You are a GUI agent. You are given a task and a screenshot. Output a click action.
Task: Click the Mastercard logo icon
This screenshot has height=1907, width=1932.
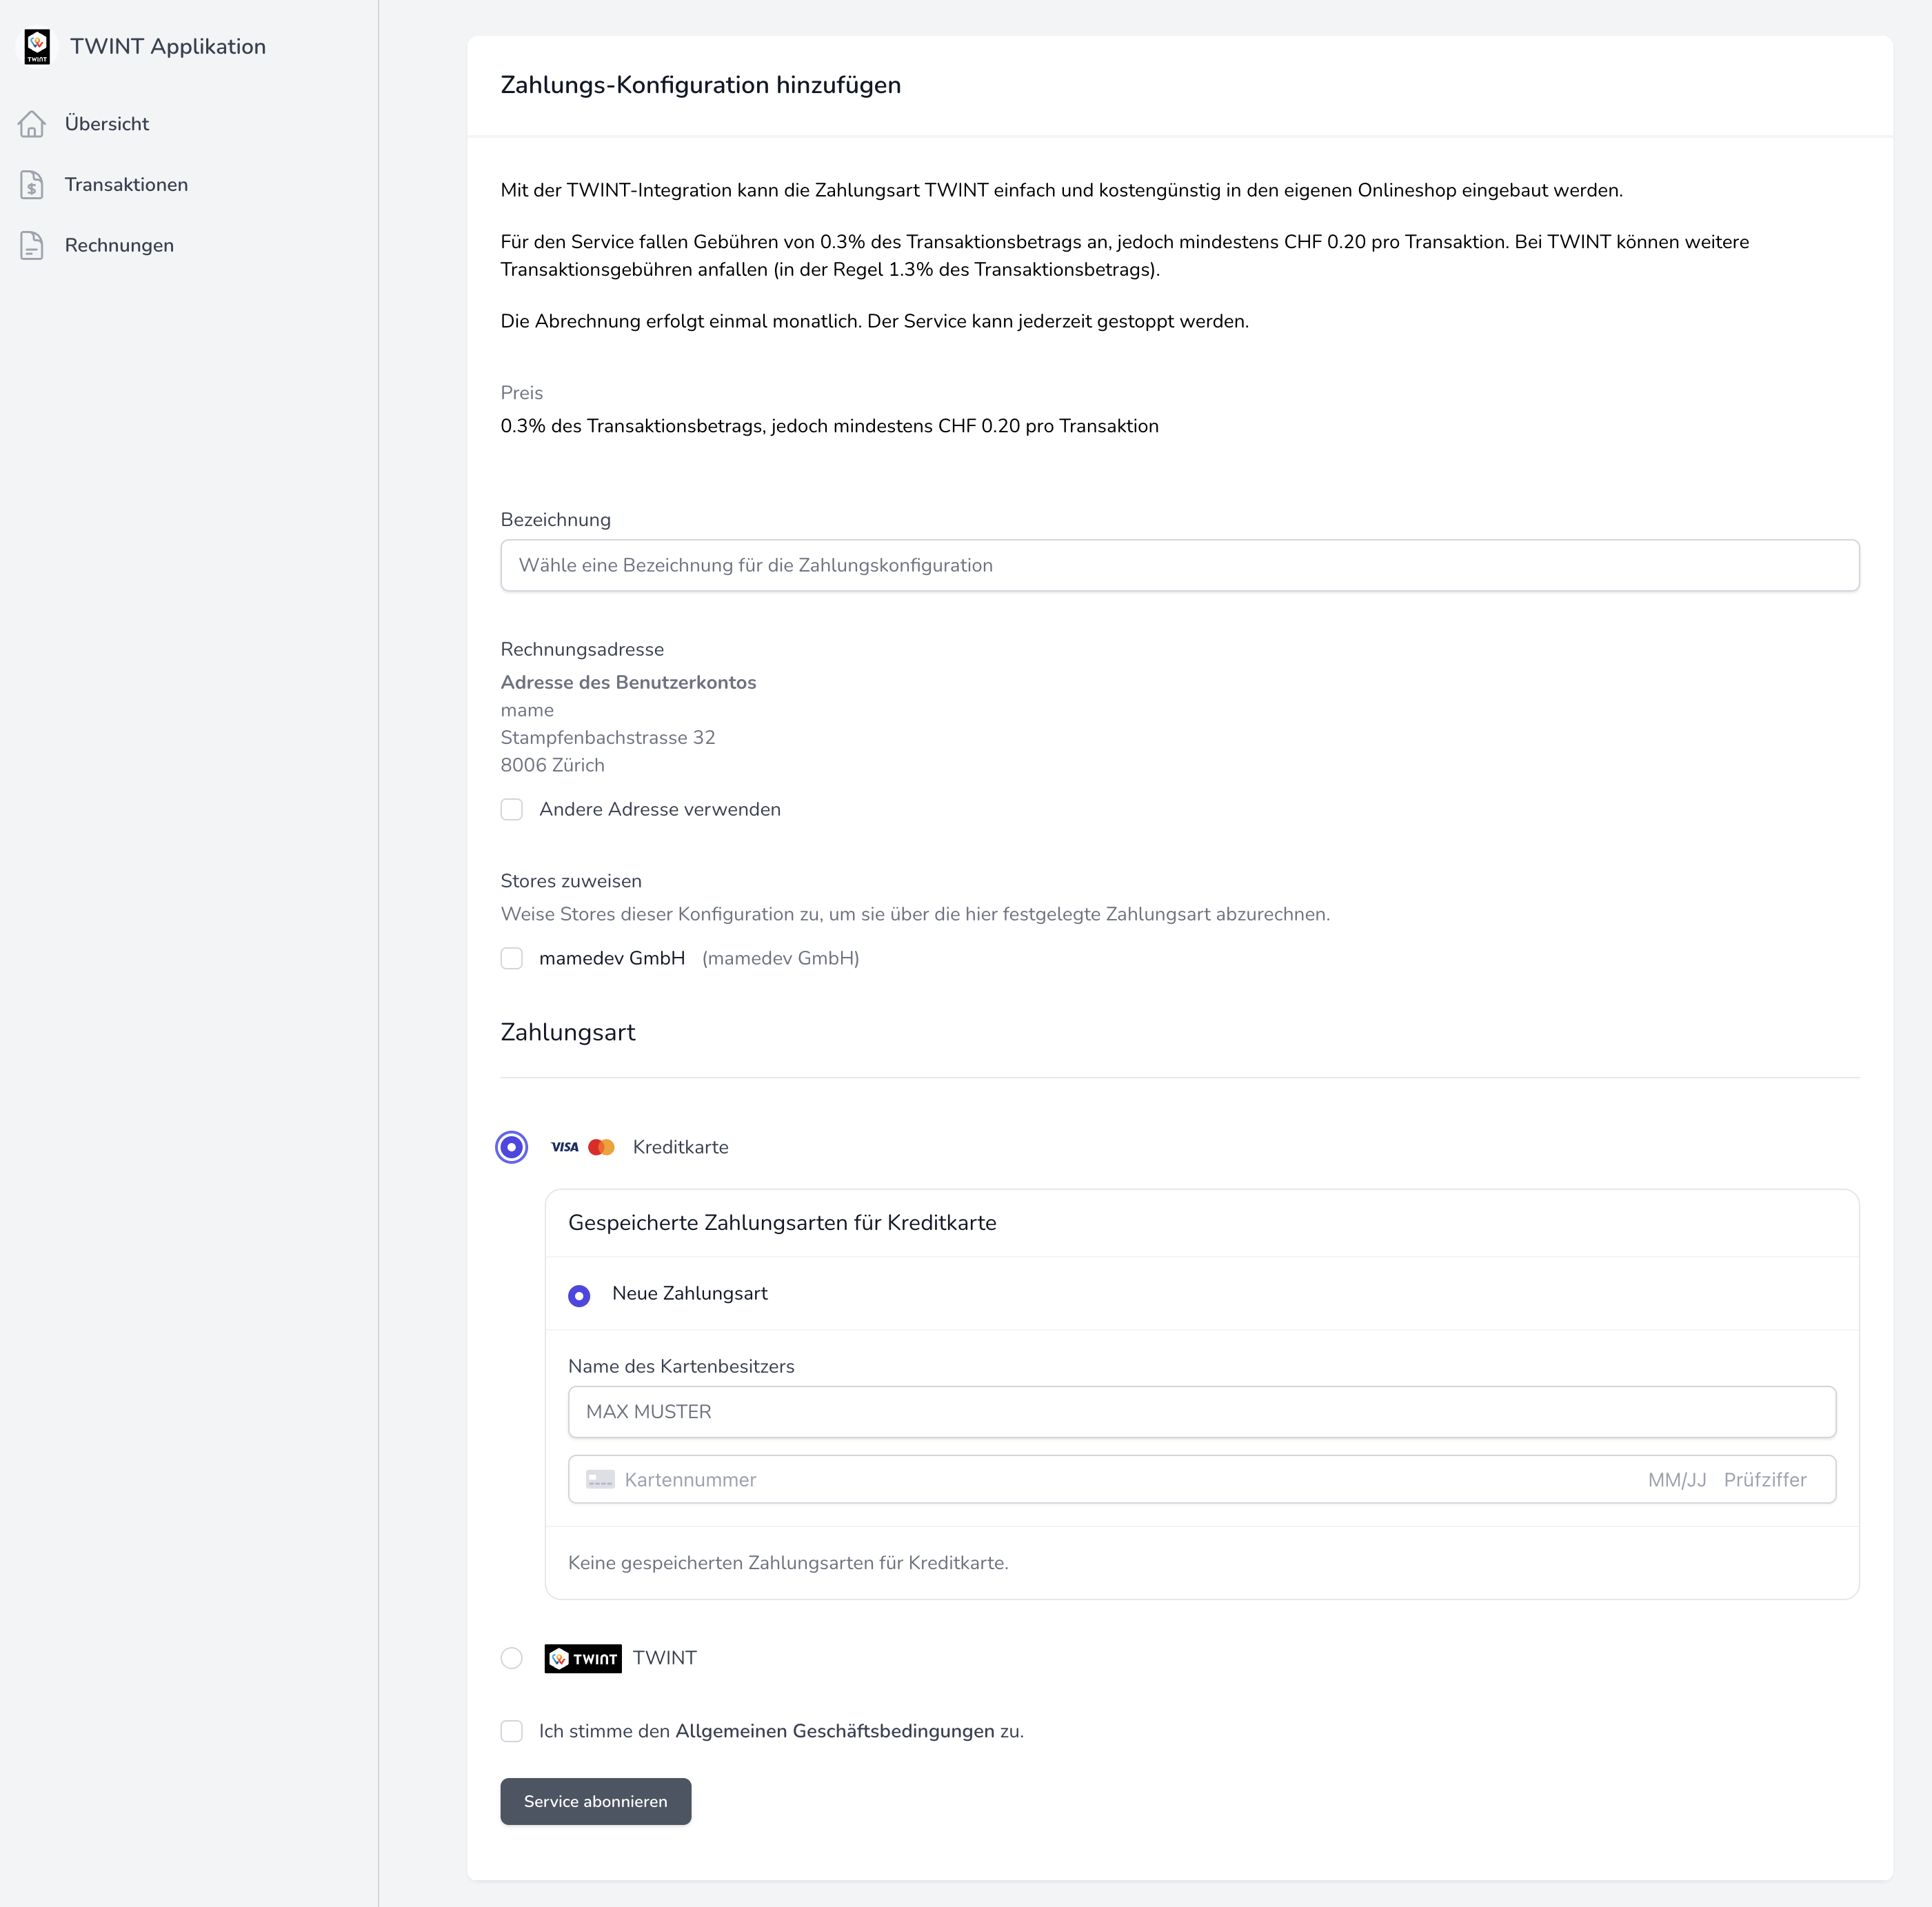[x=601, y=1147]
